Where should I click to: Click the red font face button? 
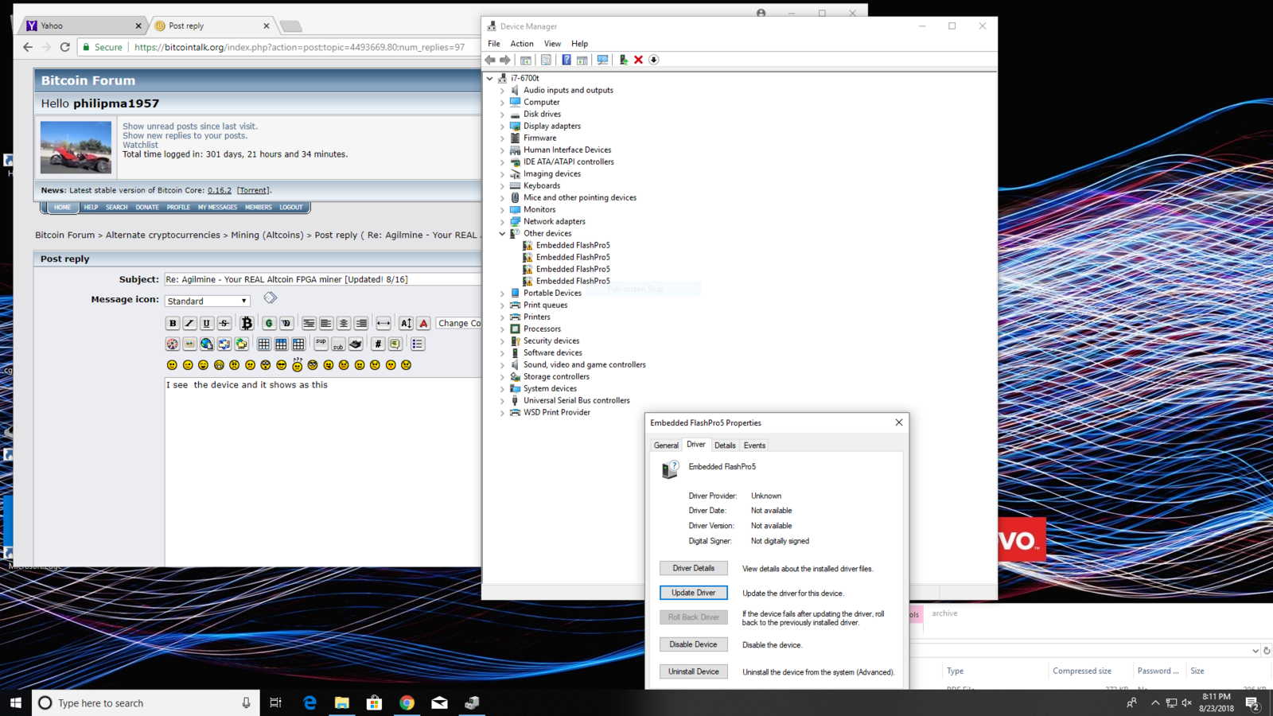point(423,323)
